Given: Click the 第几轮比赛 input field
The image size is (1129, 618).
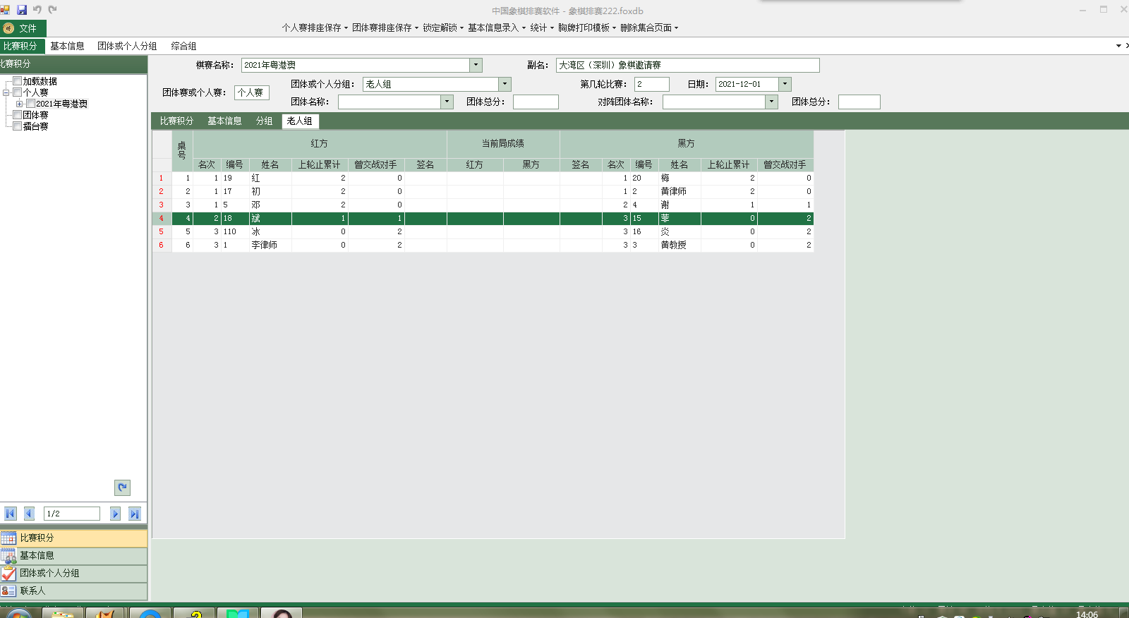Looking at the screenshot, I should pyautogui.click(x=651, y=84).
